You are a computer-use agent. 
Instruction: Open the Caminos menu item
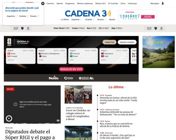tap(50, 3)
